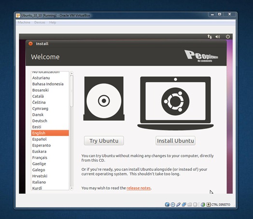The height and width of the screenshot is (219, 253).
Task: Click the language list scroll down arrow
Action: pyautogui.click(x=71, y=188)
